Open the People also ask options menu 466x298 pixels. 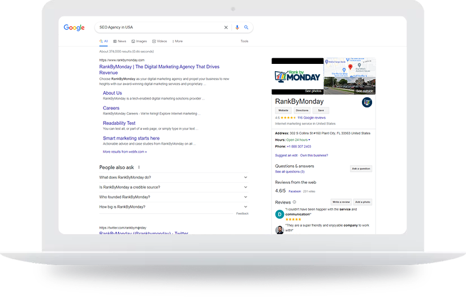(139, 167)
